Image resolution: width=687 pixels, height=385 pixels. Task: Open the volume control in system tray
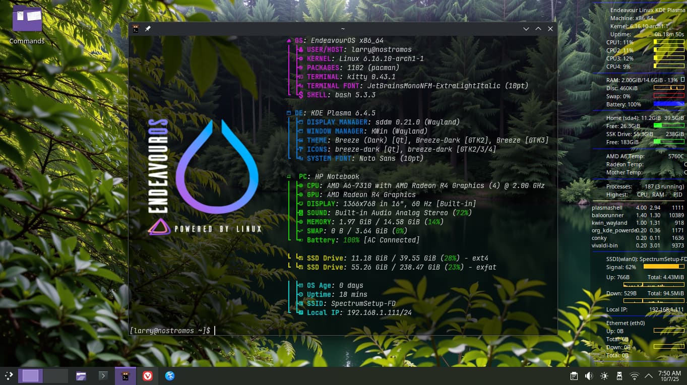(589, 376)
